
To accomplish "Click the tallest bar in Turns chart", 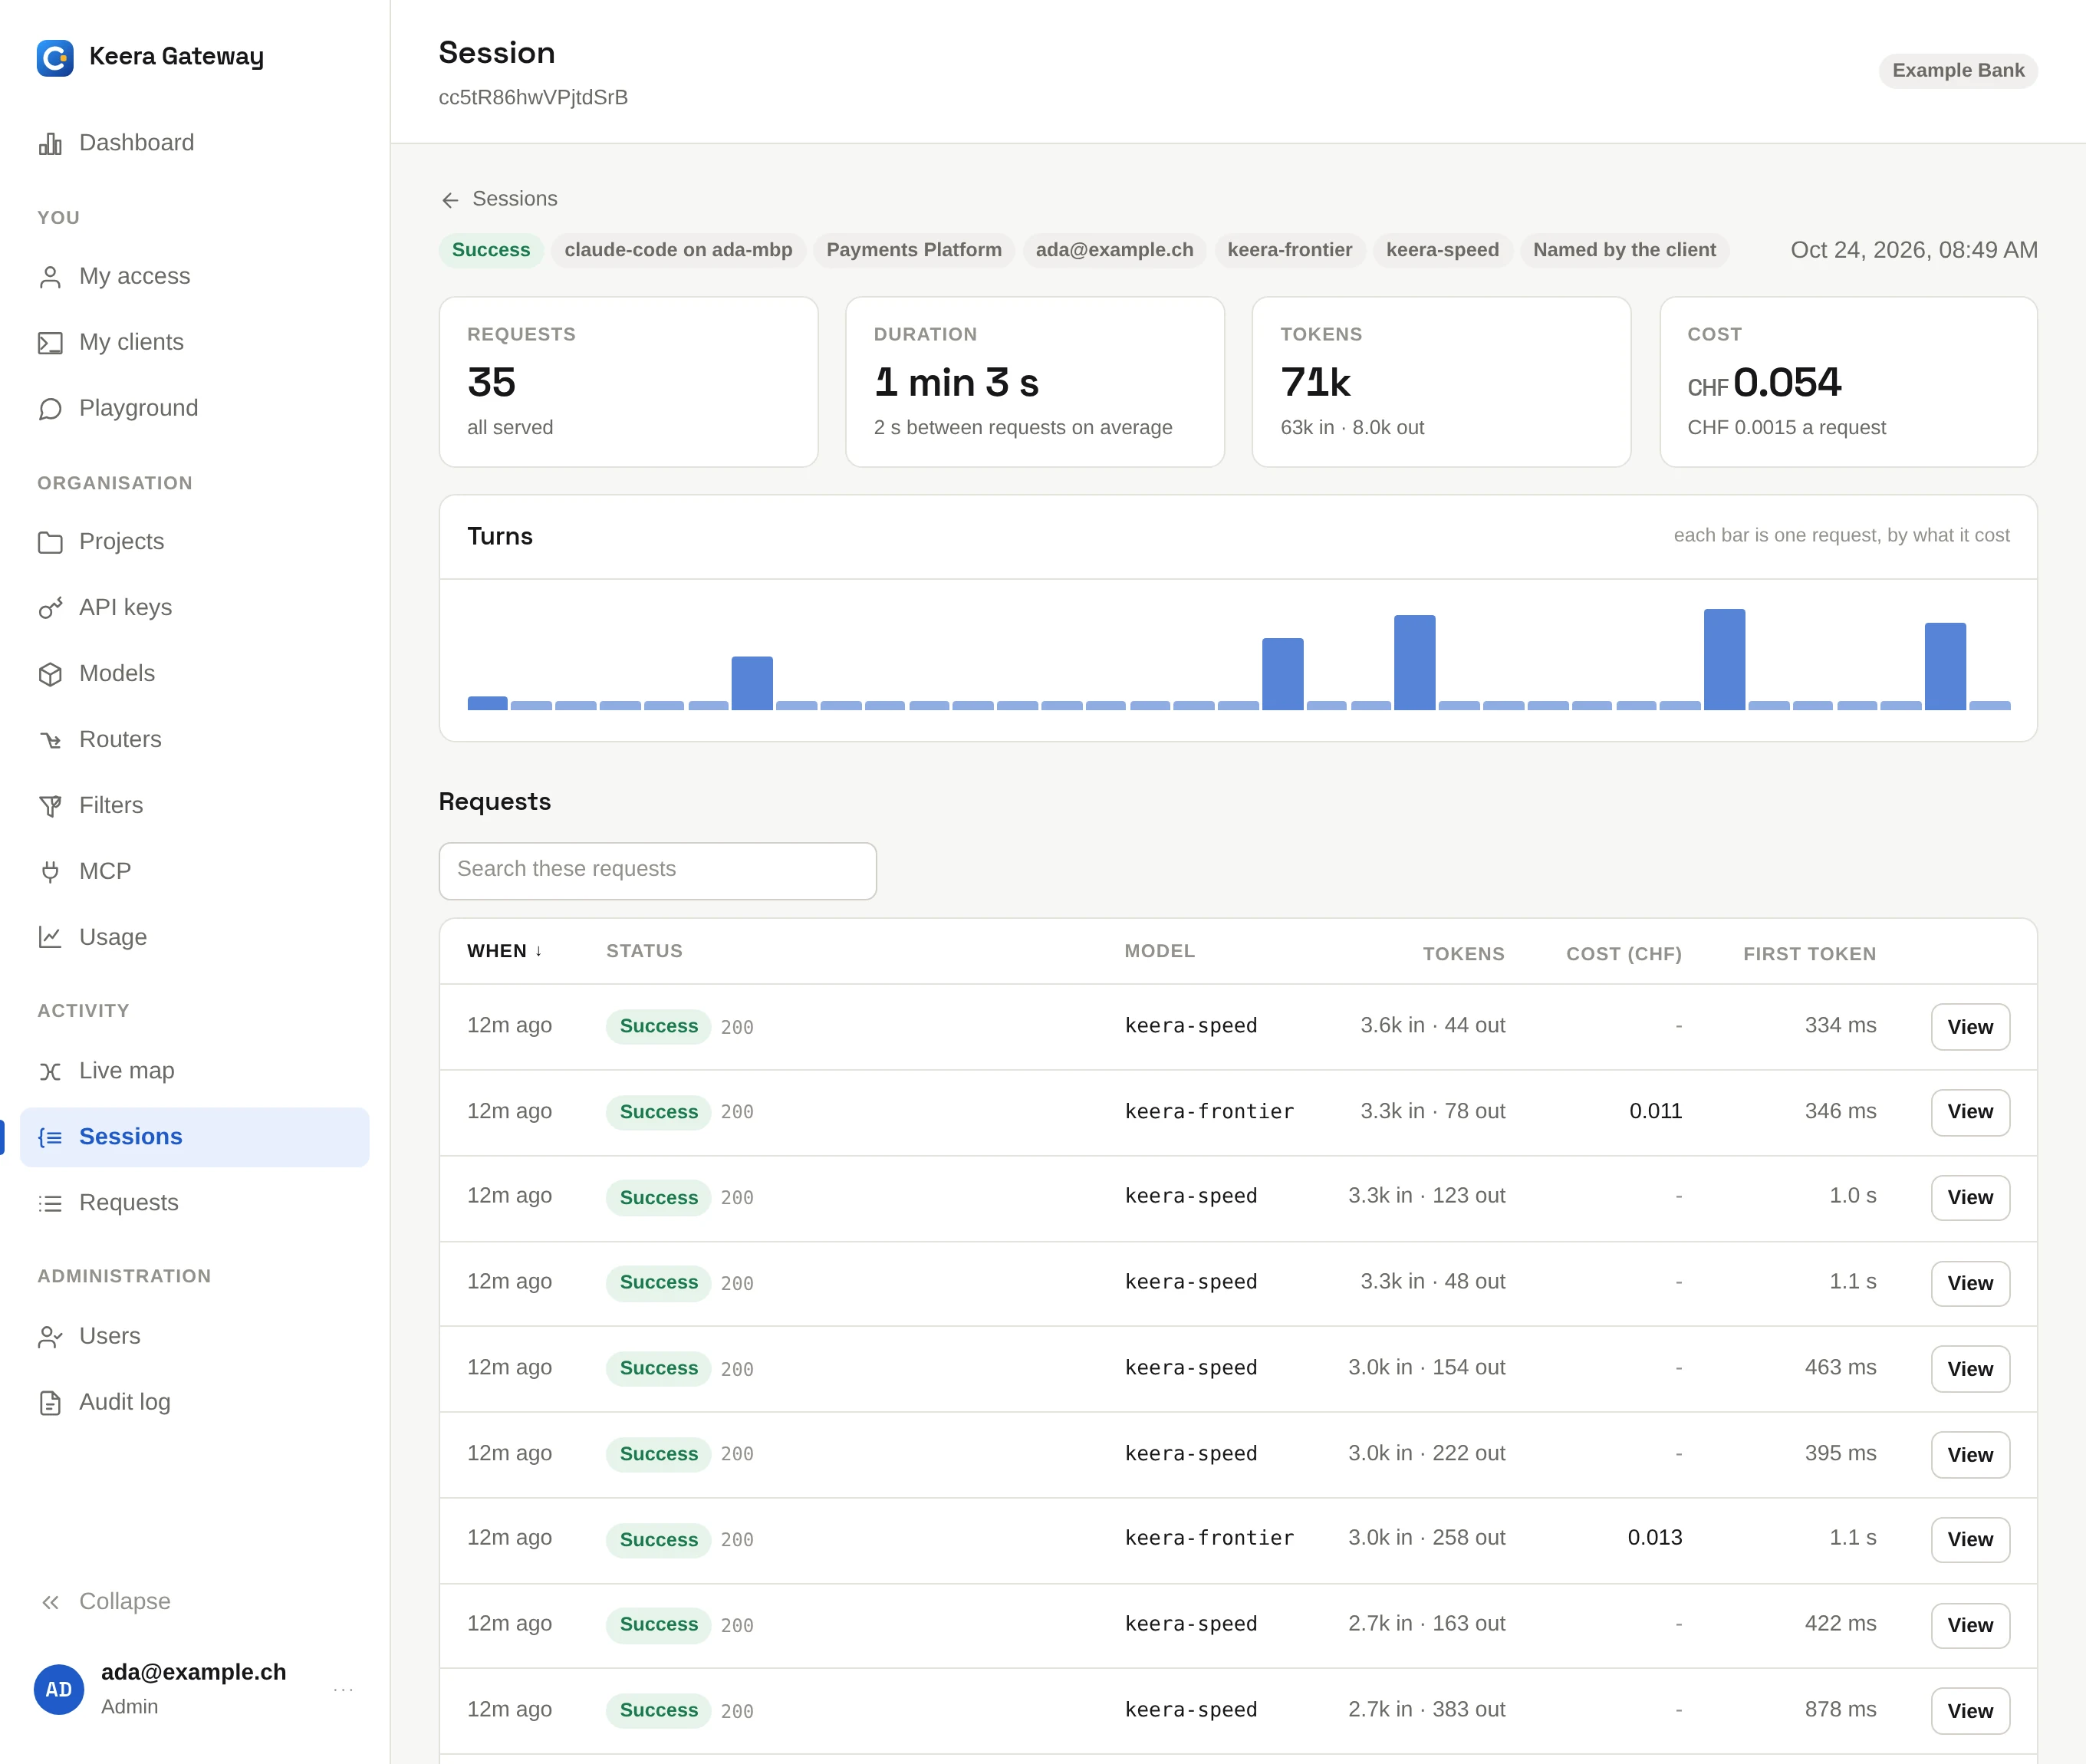I will [1724, 659].
